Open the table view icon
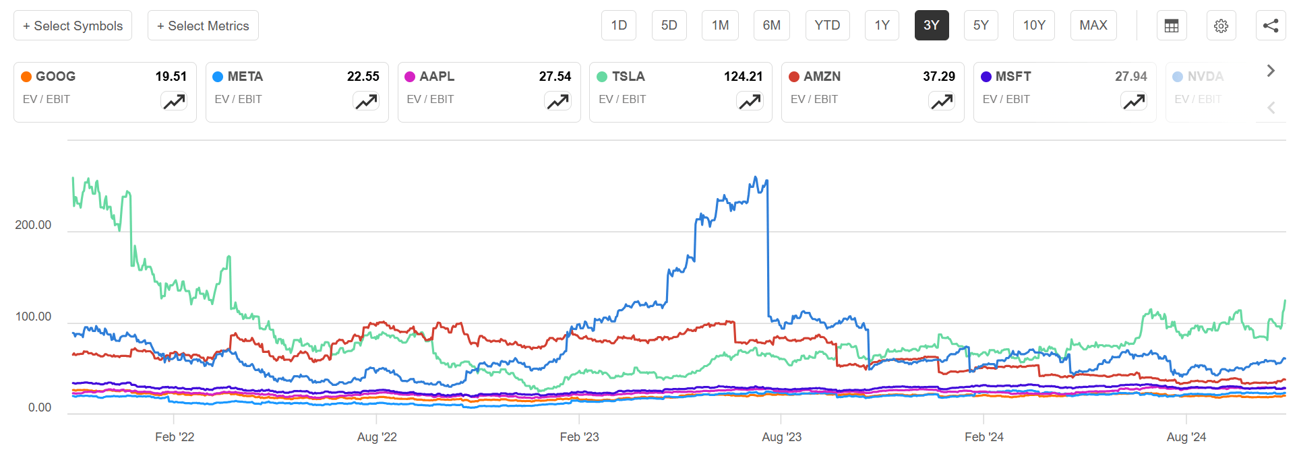 pos(1172,26)
